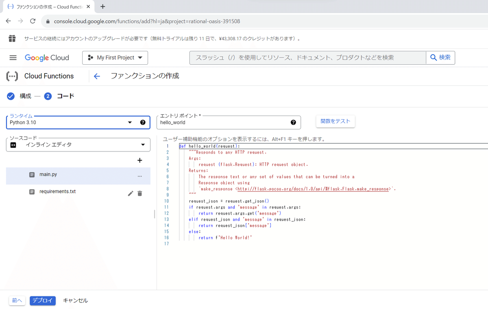
Task: Click the completed 構成 step checkmark
Action: click(x=11, y=96)
